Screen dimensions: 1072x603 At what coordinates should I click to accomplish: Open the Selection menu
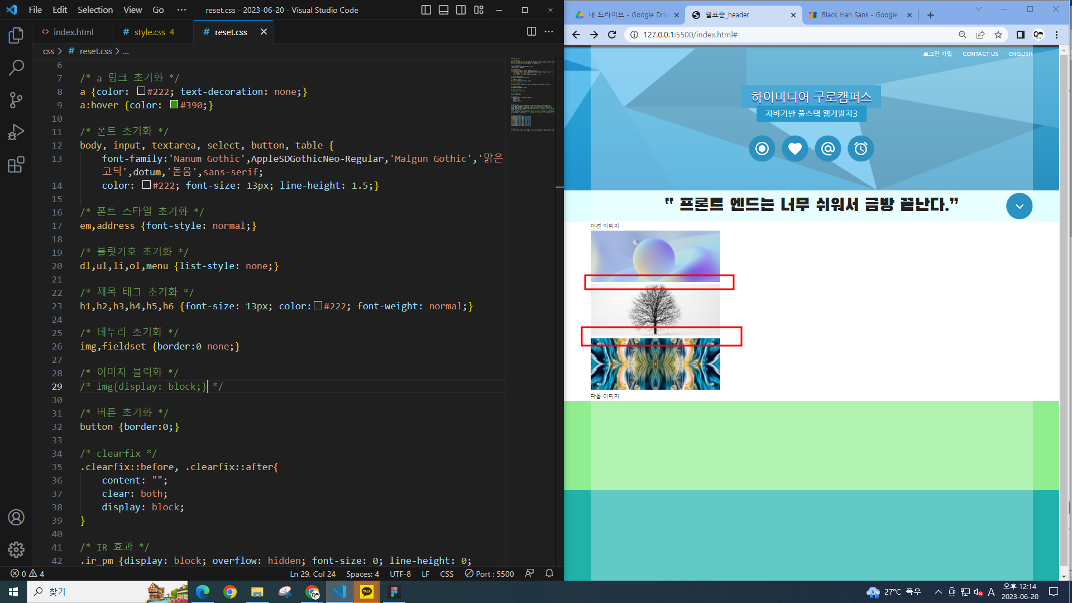point(95,10)
